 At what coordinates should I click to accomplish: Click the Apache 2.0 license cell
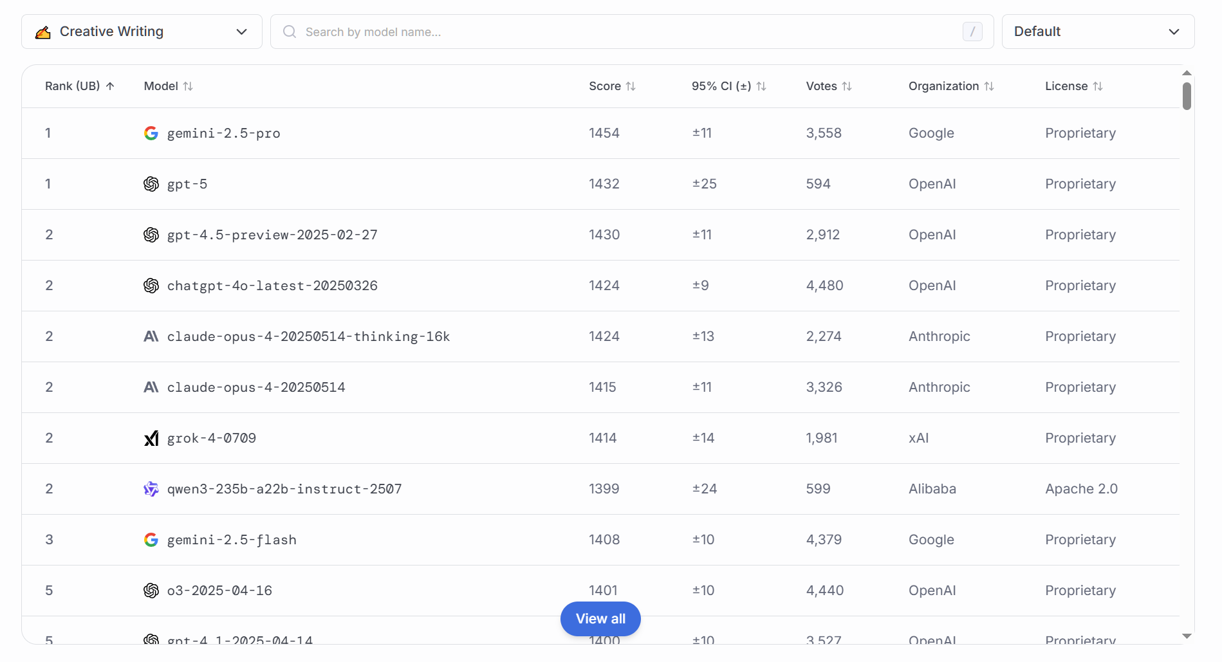coord(1081,489)
